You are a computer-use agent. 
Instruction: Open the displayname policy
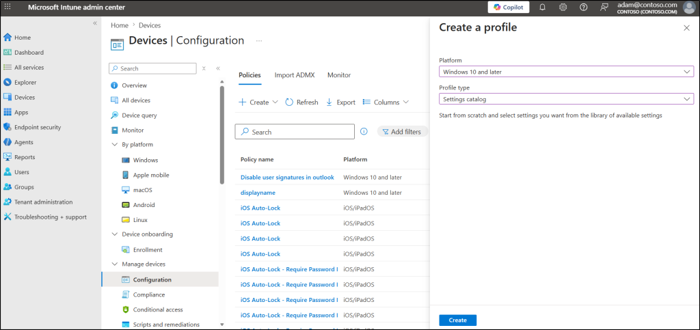tap(258, 193)
